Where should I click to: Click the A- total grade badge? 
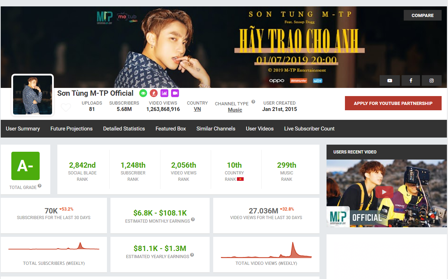point(25,166)
